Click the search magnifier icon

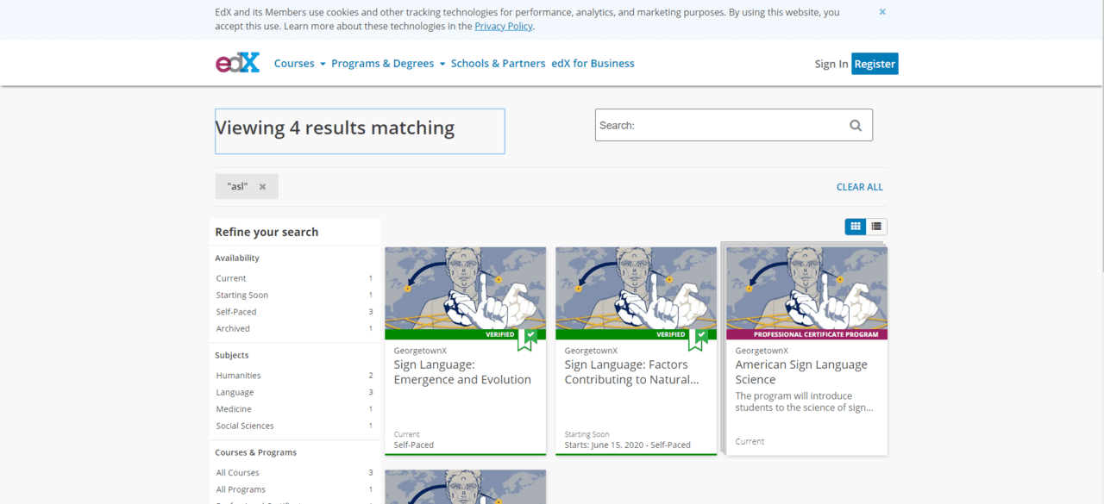856,125
